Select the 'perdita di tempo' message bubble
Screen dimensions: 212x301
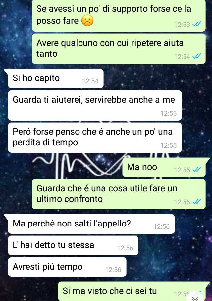95,137
